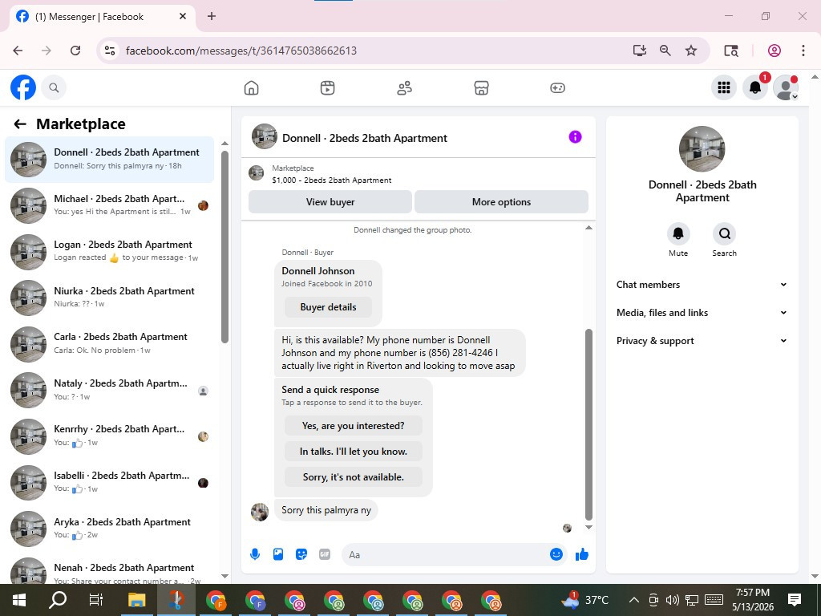This screenshot has width=821, height=616.
Task: Open the Notifications bell with badge
Action: 755,87
